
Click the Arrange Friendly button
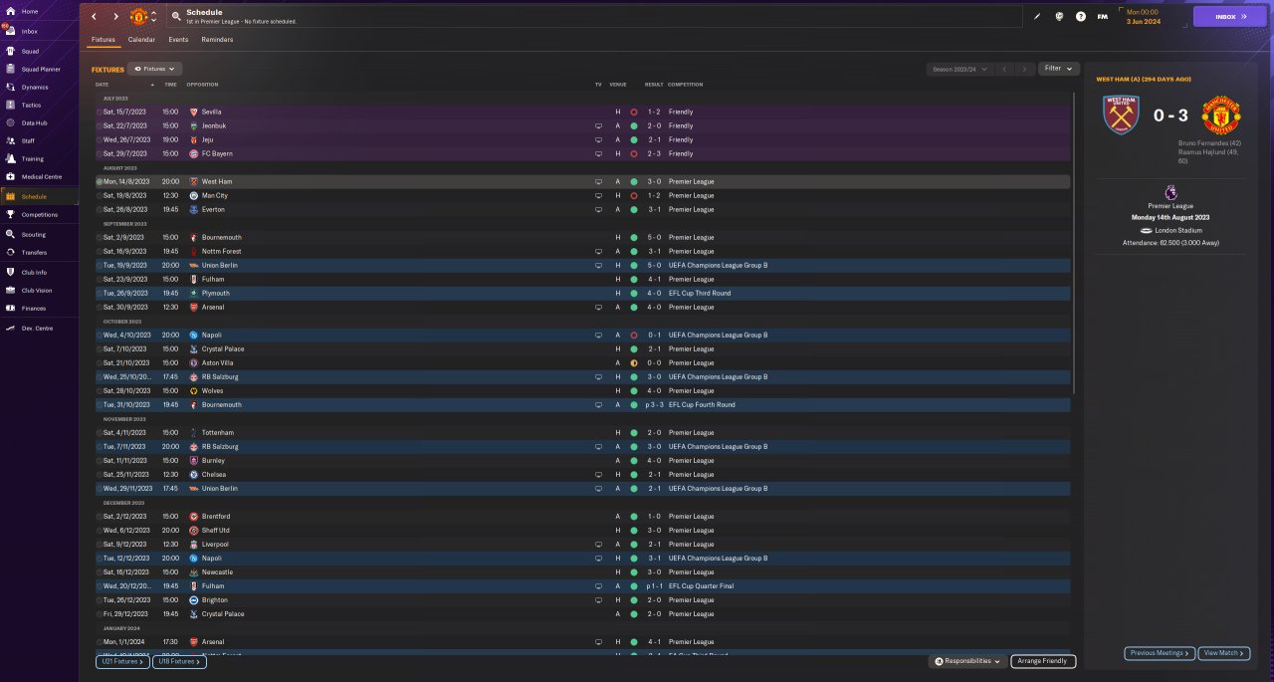1043,661
